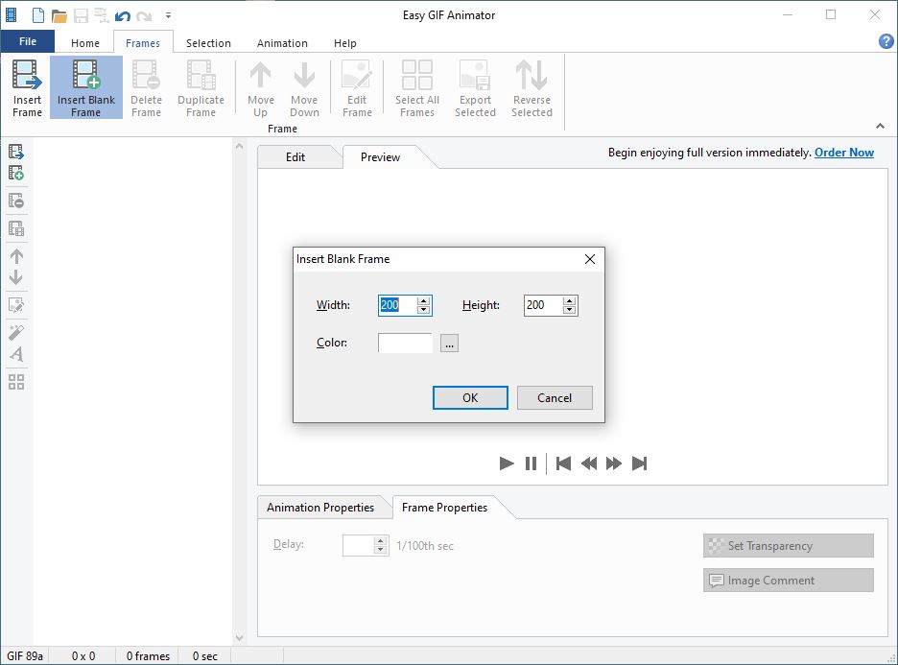Click the Delay spinner down arrow
This screenshot has height=665, width=898.
[x=381, y=550]
